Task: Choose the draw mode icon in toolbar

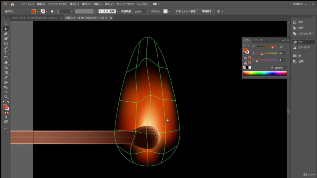Action: [x=6, y=117]
